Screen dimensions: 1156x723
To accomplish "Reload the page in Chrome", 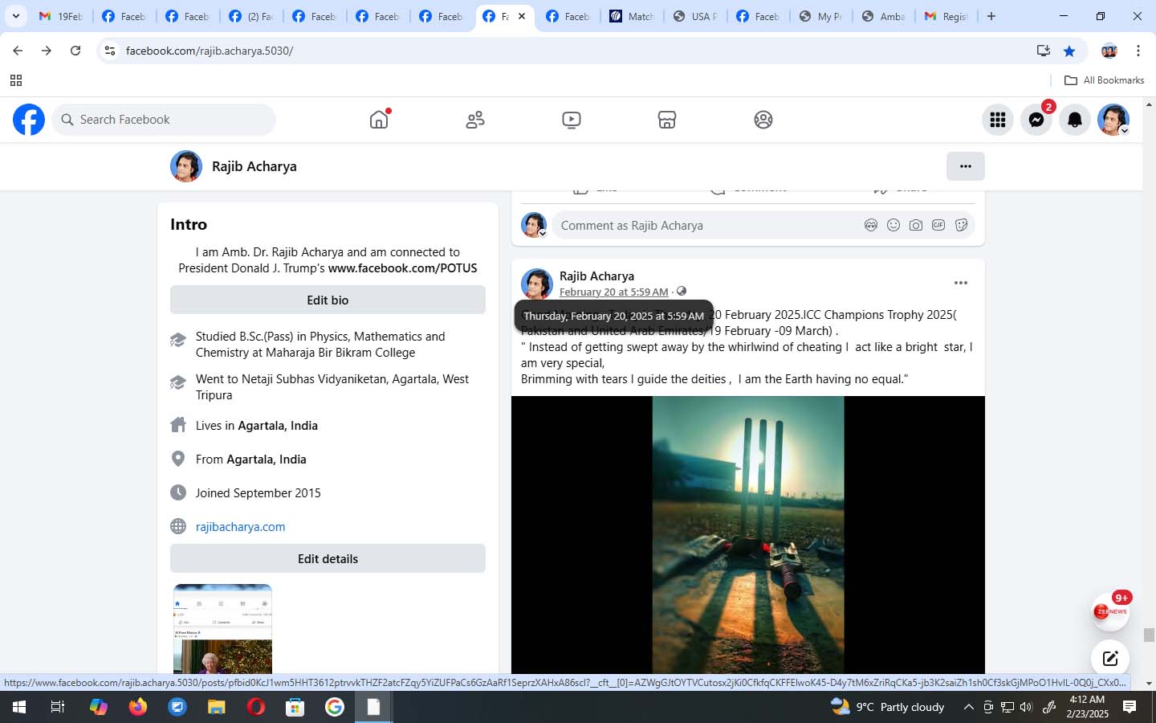I will tap(75, 51).
